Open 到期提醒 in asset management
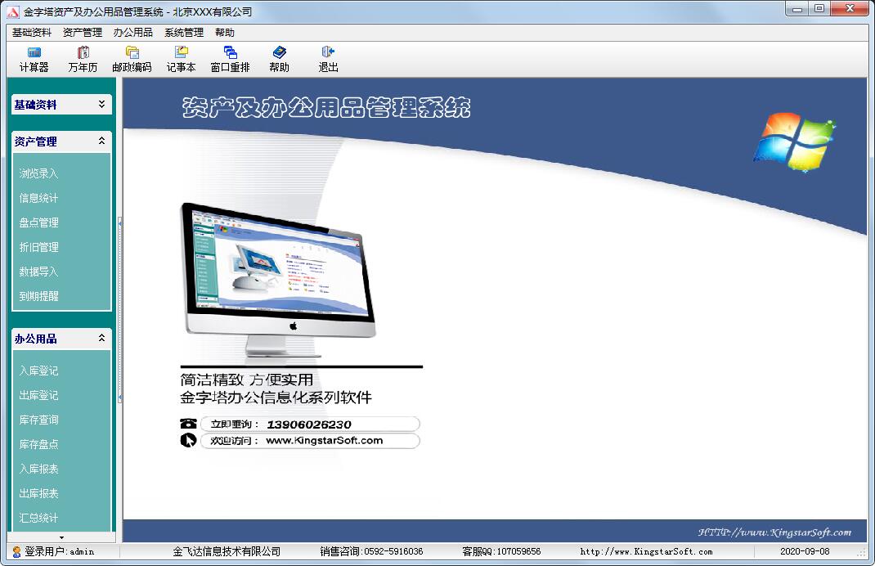This screenshot has width=875, height=566. (x=38, y=296)
